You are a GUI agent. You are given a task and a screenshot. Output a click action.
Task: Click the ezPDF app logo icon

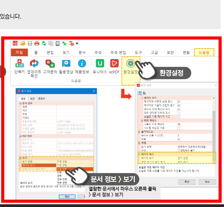(15, 43)
